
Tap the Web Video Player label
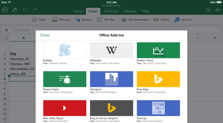(53, 118)
